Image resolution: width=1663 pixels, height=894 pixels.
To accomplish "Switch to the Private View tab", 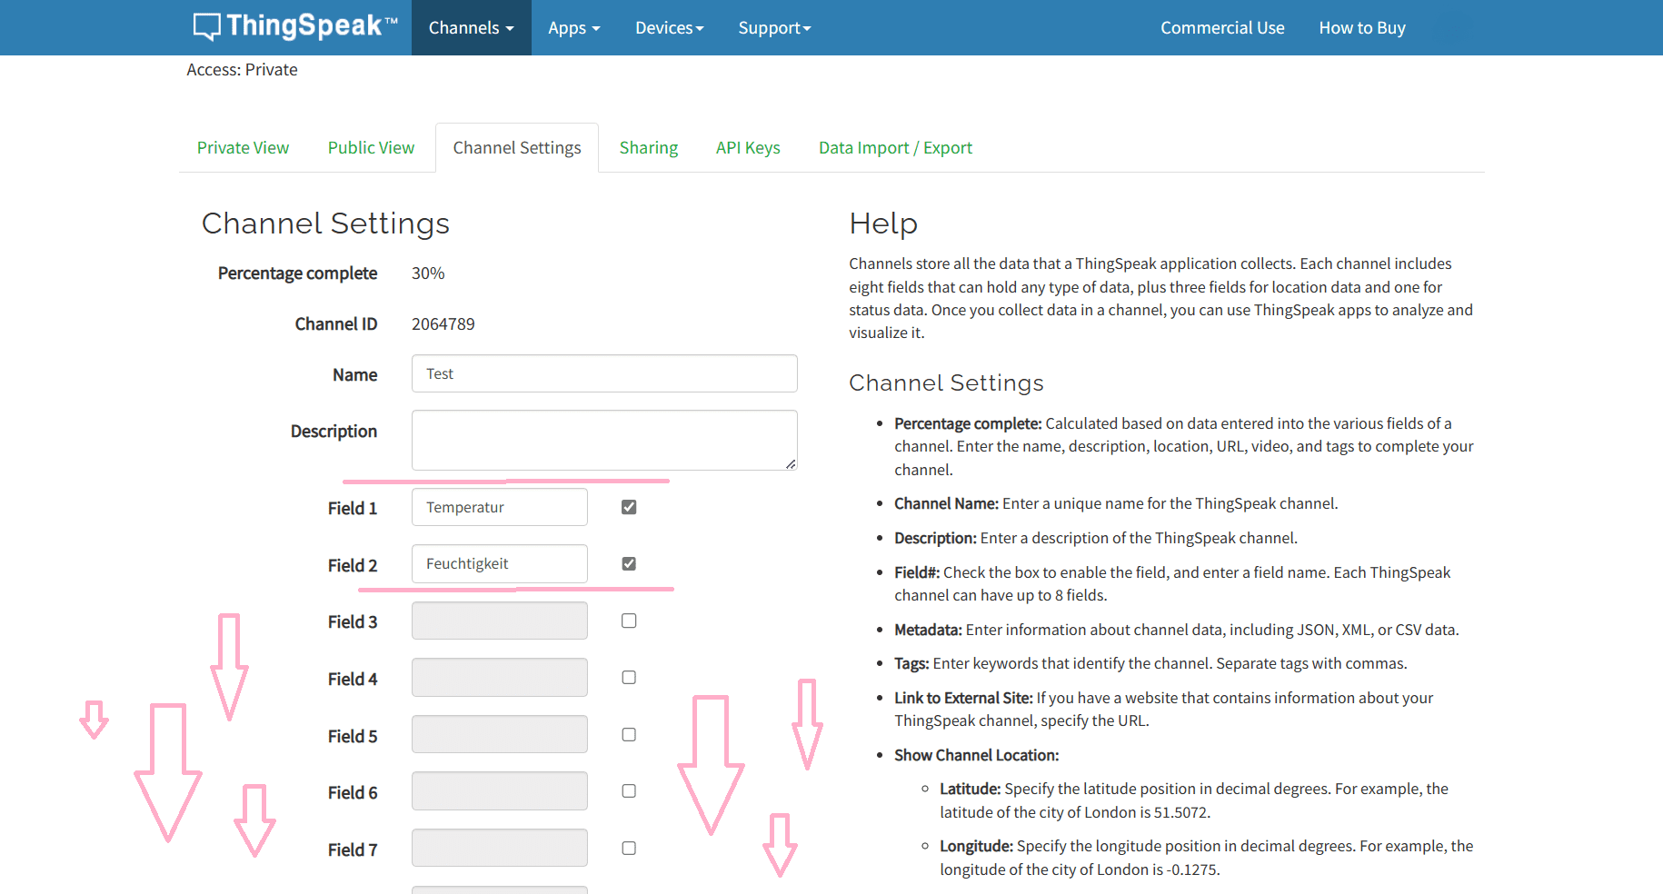I will tap(243, 148).
